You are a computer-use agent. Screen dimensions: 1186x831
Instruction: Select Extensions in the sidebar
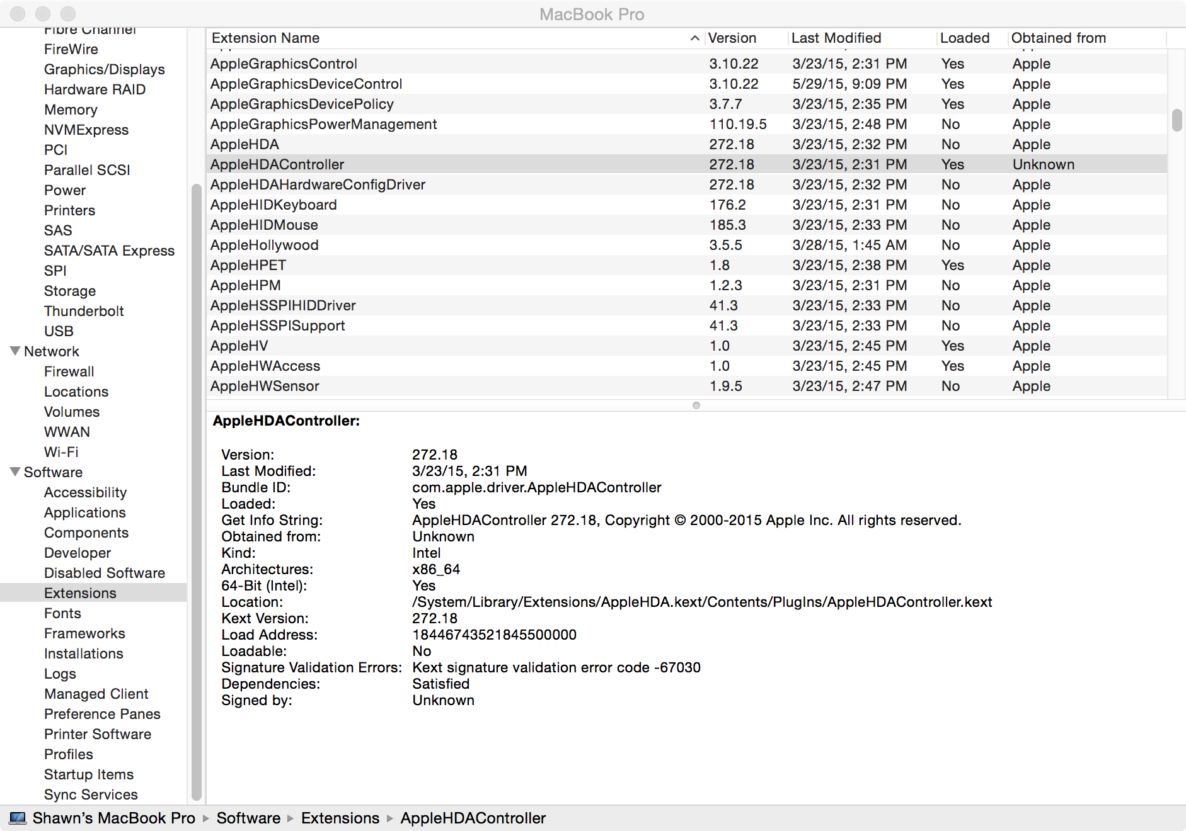(93, 593)
